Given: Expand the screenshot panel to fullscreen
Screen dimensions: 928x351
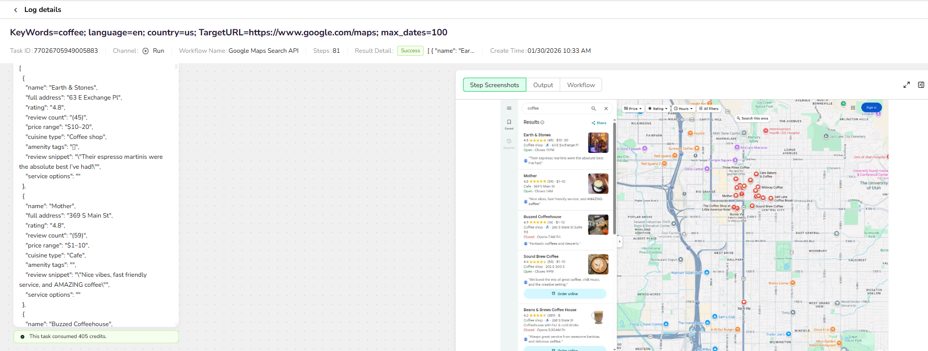Looking at the screenshot, I should point(907,85).
